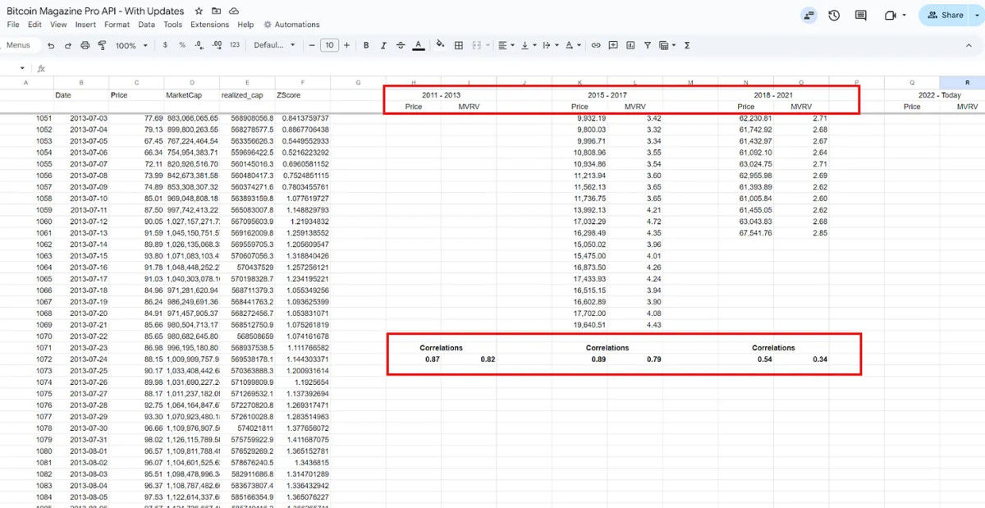Click the insert link icon
This screenshot has height=508, width=985.
pos(596,46)
